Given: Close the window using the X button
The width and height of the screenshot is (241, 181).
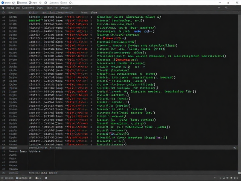Looking at the screenshot, I should click(237, 3).
